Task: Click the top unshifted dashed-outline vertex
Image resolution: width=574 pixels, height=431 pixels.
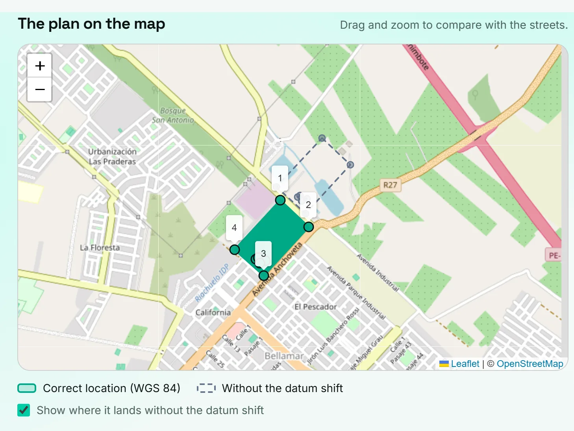Action: coord(322,138)
